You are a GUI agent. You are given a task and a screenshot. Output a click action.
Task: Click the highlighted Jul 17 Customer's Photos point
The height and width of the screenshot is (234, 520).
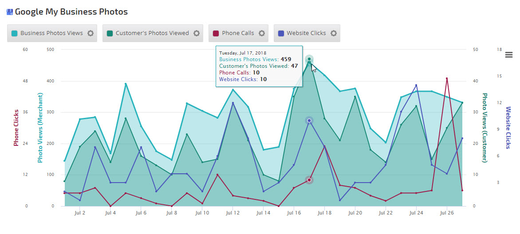(x=309, y=59)
